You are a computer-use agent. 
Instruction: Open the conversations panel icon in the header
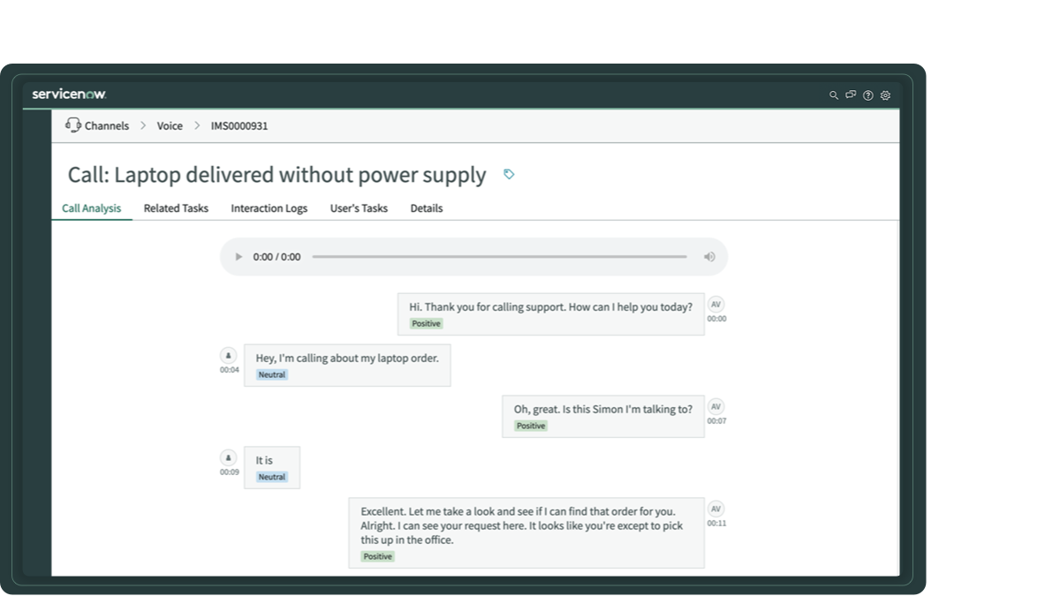click(x=850, y=94)
